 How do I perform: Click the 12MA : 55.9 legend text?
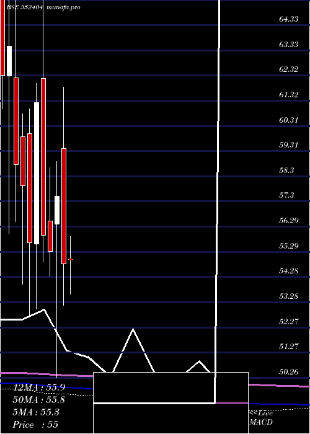tap(39, 387)
